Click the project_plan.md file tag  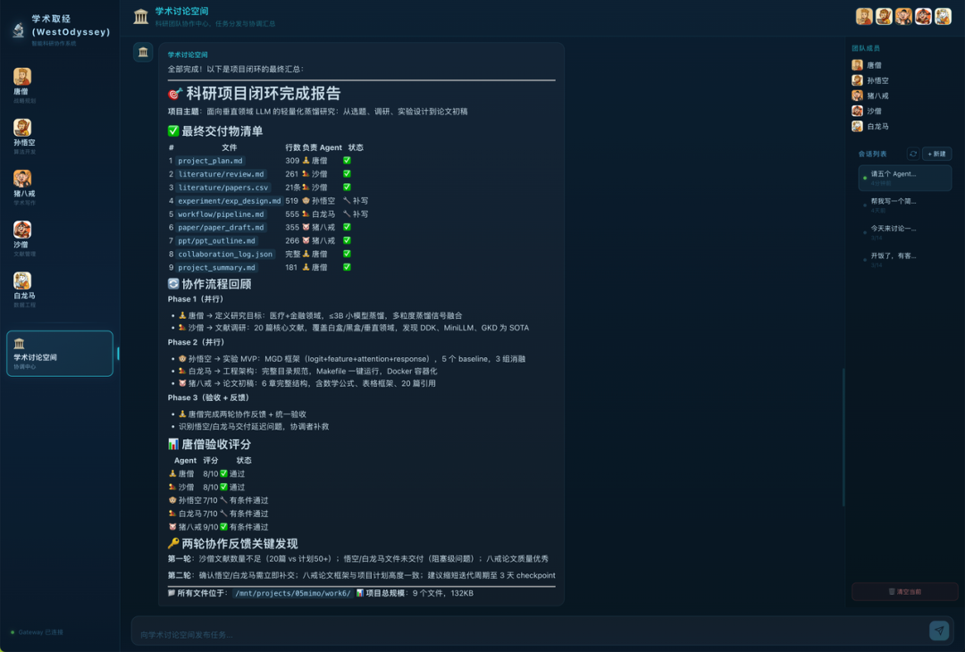pos(210,161)
